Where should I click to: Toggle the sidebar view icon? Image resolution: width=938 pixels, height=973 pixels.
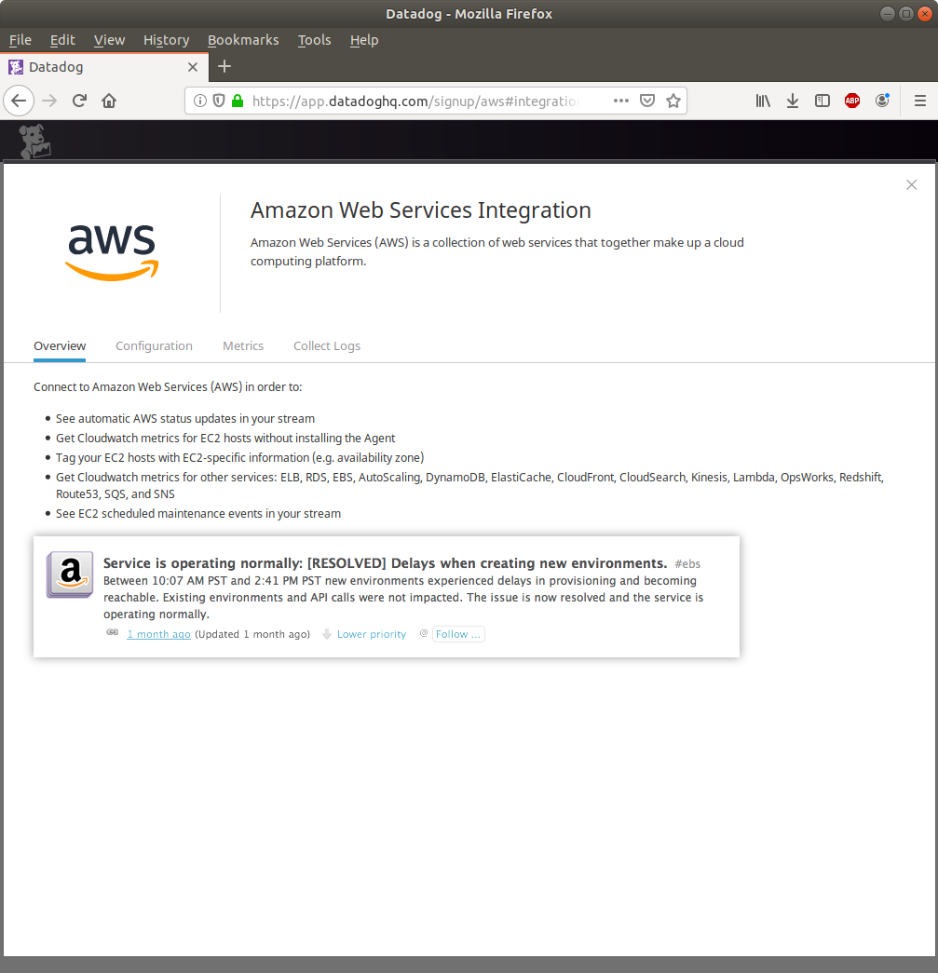coord(822,101)
